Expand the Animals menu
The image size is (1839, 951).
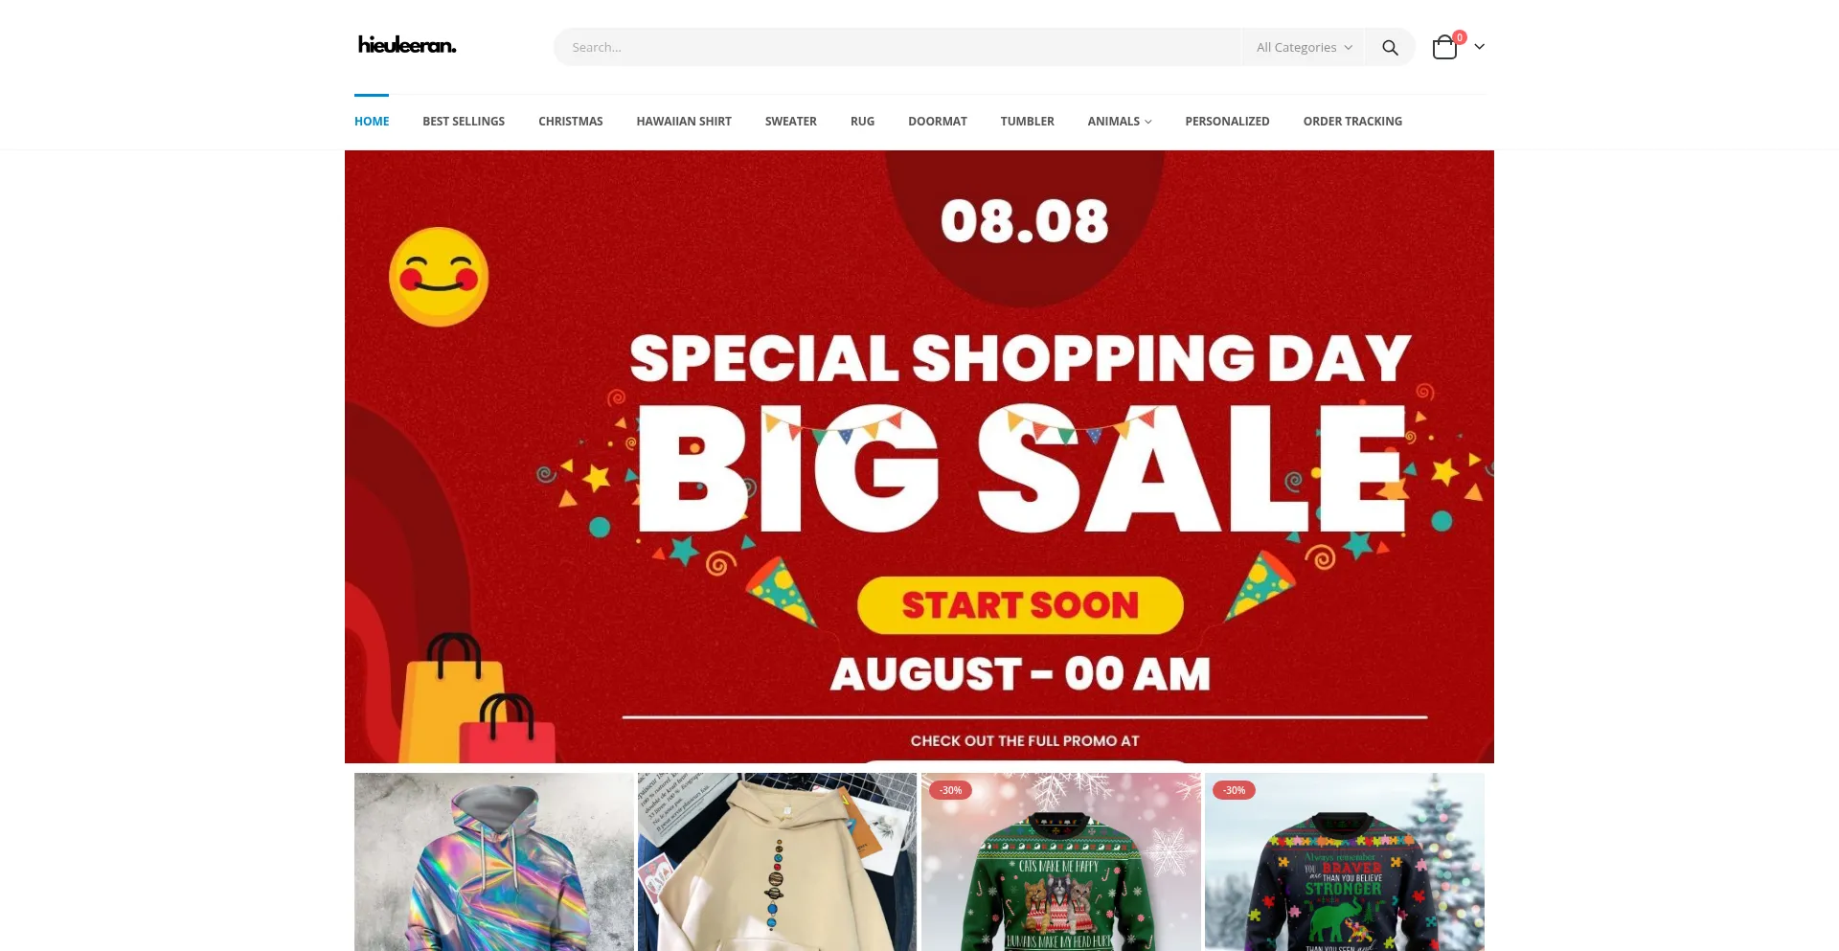click(x=1119, y=122)
